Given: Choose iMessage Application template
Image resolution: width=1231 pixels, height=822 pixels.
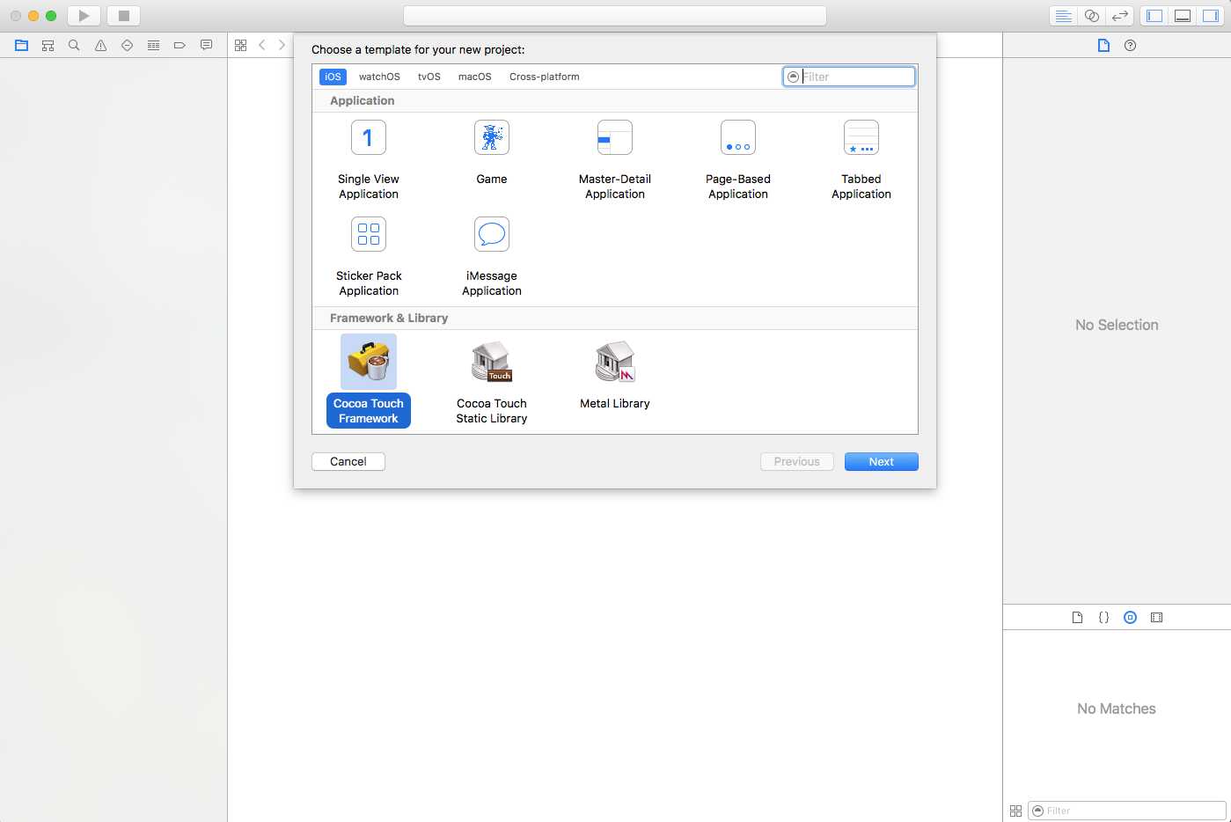Looking at the screenshot, I should 492,257.
